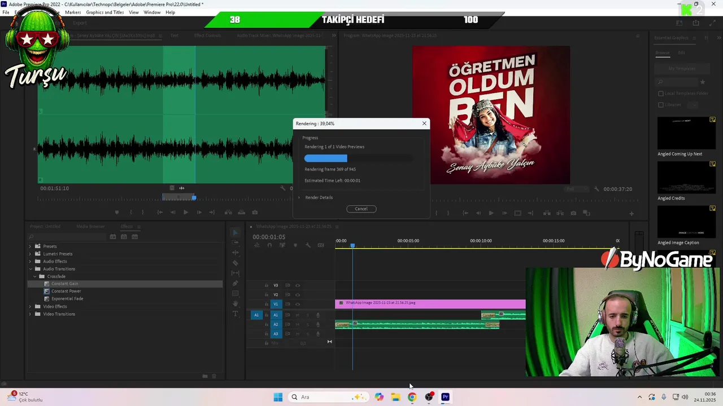Select the Slip tool
The height and width of the screenshot is (406, 723).
click(x=236, y=273)
